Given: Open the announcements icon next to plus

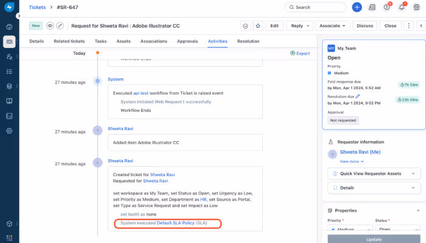Looking at the screenshot, I should click(x=372, y=7).
